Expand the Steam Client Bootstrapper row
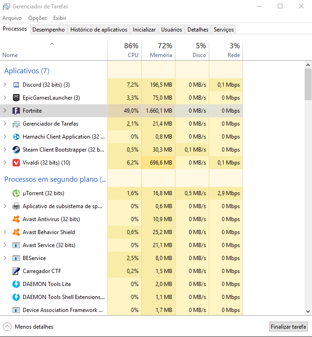 (x=5, y=150)
